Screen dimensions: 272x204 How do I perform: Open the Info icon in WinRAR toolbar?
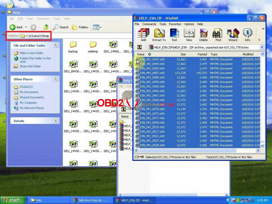point(248,35)
